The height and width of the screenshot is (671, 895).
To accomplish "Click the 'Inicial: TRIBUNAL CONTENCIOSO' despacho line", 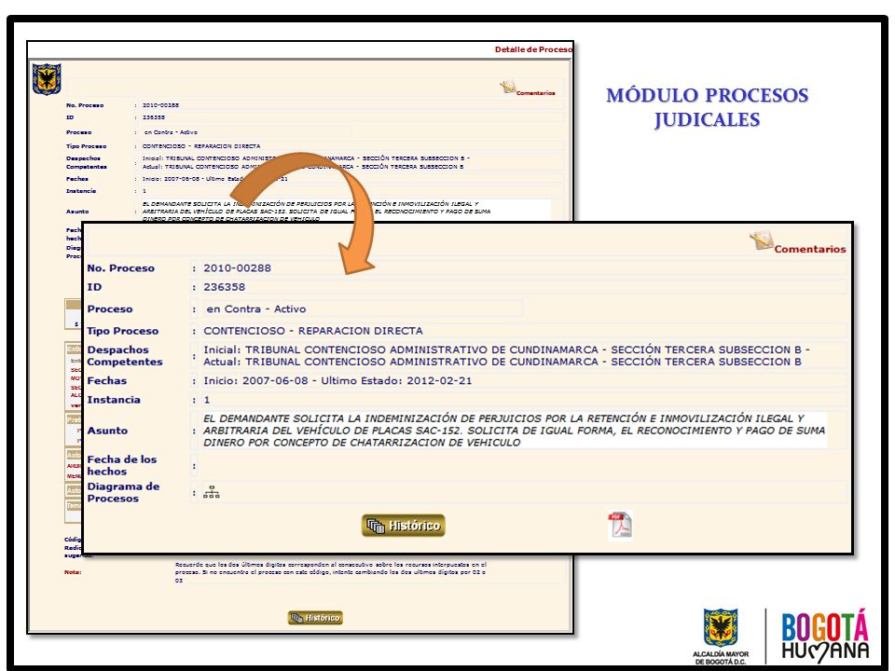I will pyautogui.click(x=506, y=349).
